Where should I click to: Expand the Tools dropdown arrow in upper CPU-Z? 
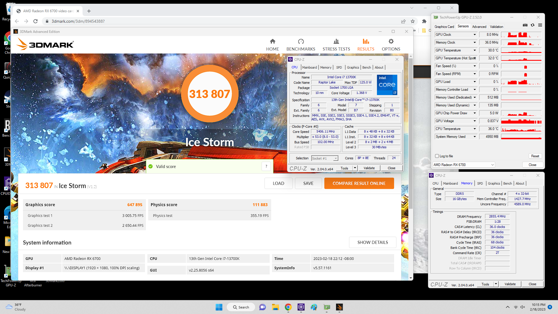click(x=355, y=168)
